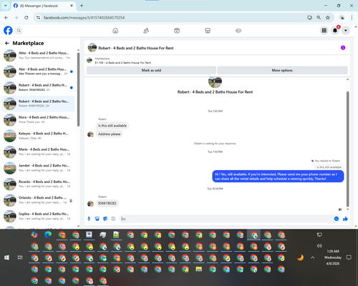358x286 pixels.
Task: Open unread Robert conversation with blue dot
Action: [38, 87]
